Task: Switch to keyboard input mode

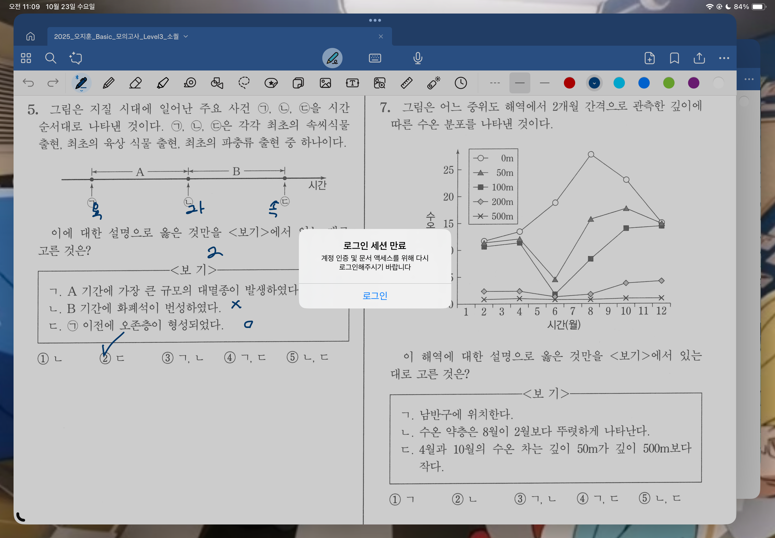Action: (x=375, y=58)
